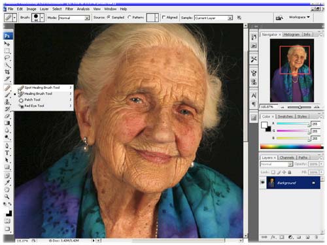The image size is (327, 245).
Task: Select the Pattern source radio button
Action: click(129, 17)
